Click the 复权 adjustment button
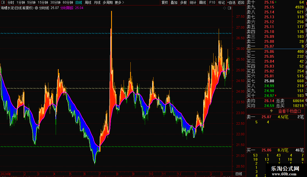The width and height of the screenshot is (307, 177). [x=165, y=2]
